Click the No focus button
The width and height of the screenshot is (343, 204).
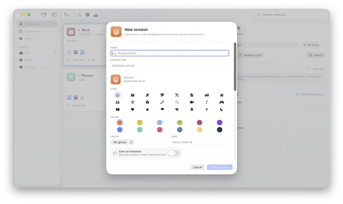point(311,45)
